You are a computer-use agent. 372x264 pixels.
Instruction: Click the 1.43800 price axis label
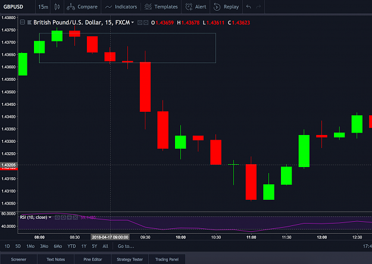point(8,17)
